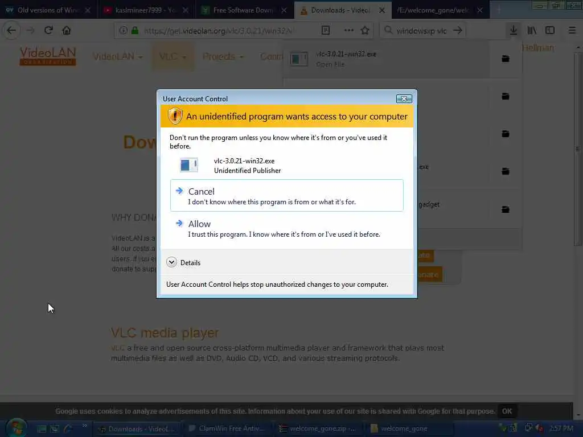This screenshot has width=583, height=437.
Task: Open folder for the second download entry
Action: pyautogui.click(x=506, y=96)
